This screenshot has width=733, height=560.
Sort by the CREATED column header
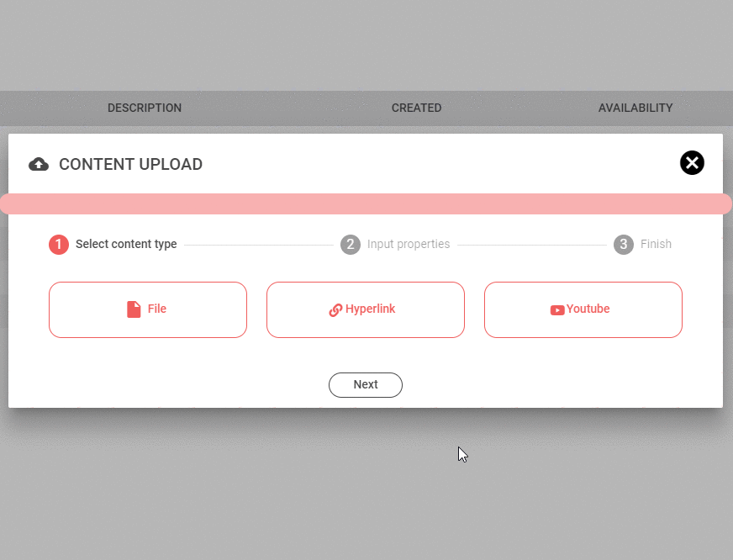[416, 108]
